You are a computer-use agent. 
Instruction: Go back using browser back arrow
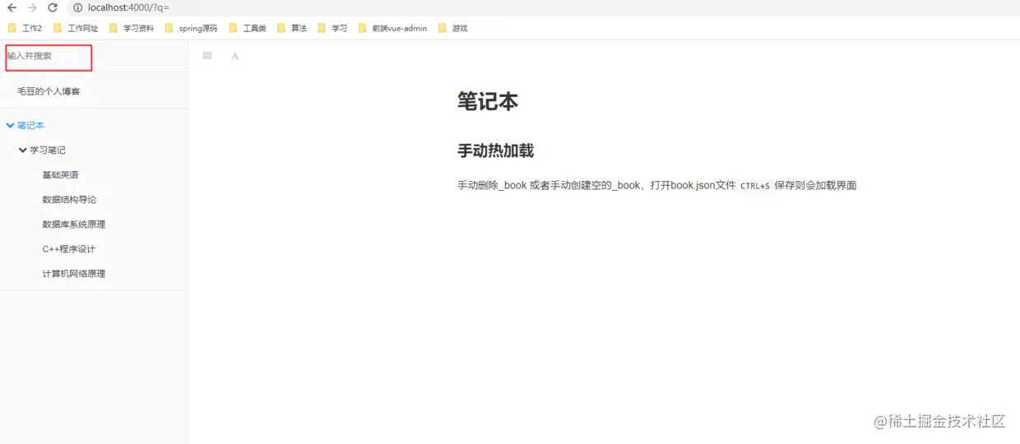12,7
